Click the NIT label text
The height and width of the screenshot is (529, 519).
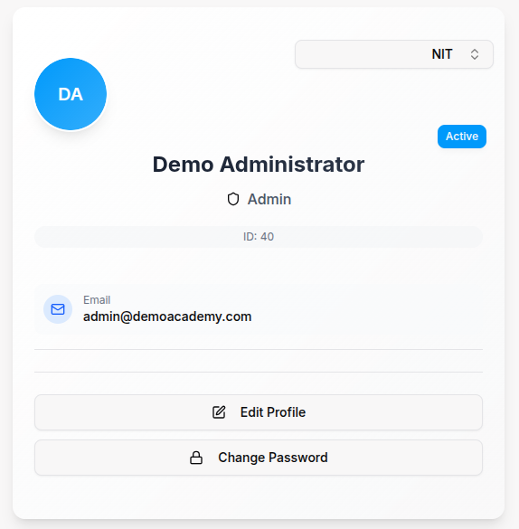click(442, 54)
